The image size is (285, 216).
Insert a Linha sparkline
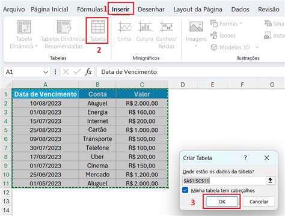(124, 31)
